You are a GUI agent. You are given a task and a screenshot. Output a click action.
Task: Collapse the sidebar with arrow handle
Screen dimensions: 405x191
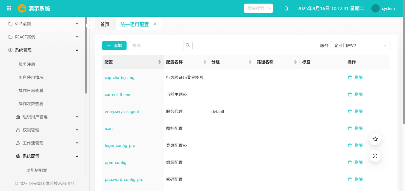coord(90,26)
